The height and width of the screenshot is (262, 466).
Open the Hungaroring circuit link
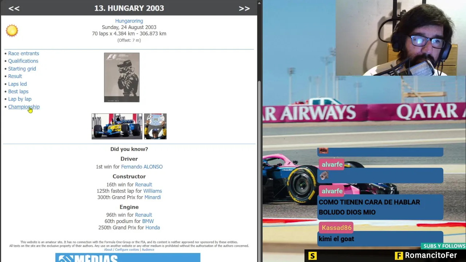[x=129, y=21]
